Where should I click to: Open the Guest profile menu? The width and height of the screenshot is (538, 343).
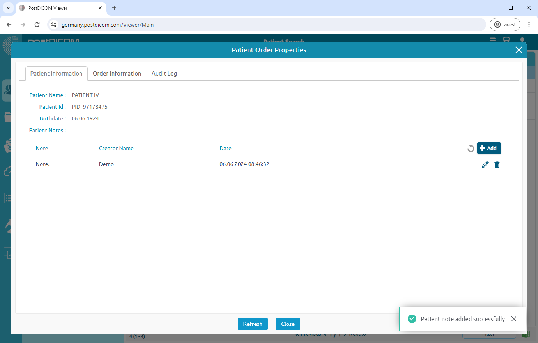pos(505,25)
